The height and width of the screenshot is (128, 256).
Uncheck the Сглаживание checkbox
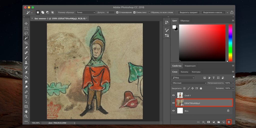118,12
